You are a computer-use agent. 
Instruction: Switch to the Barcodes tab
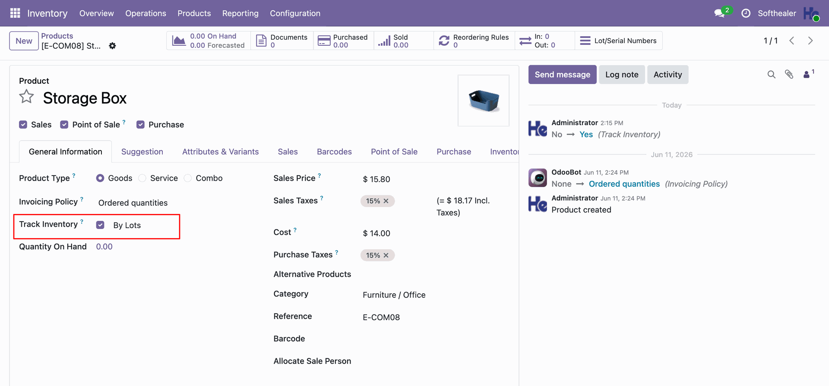pos(334,152)
